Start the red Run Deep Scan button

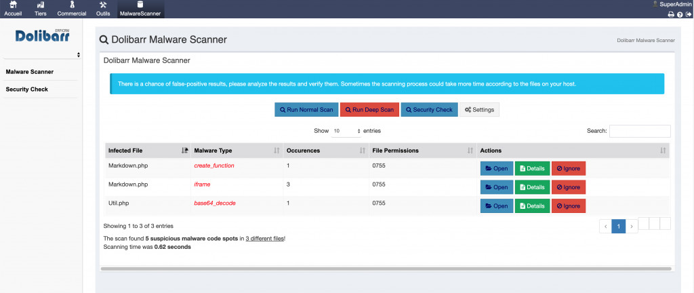coord(369,110)
